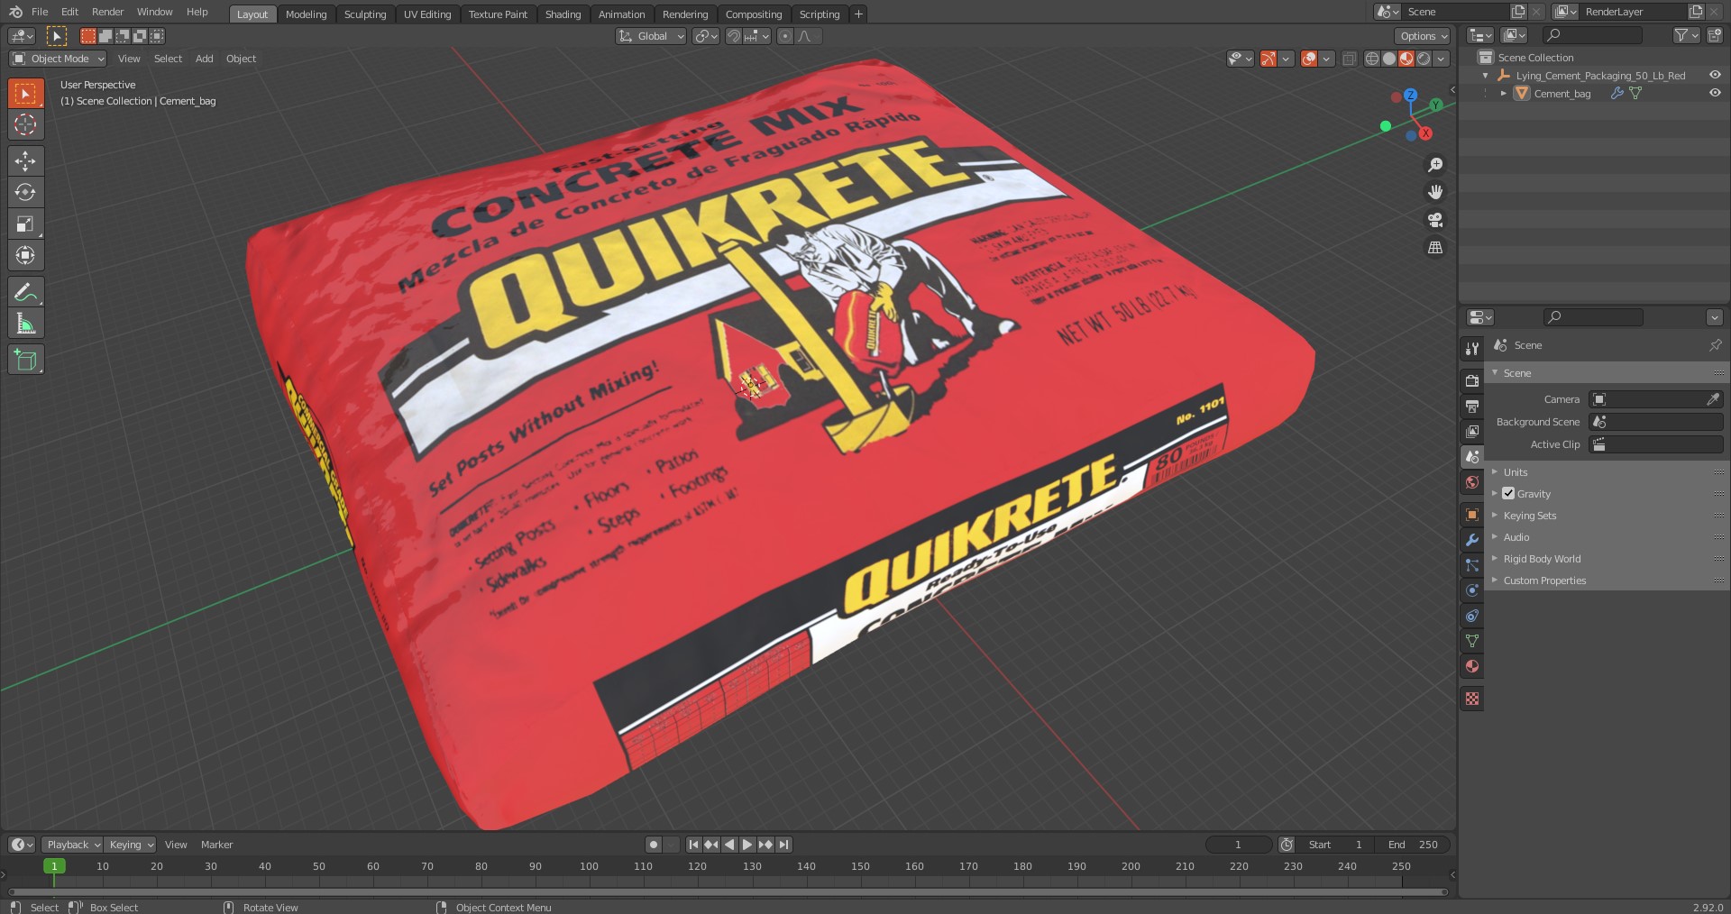Viewport: 1731px width, 914px height.
Task: Activate the Transform tool
Action: (25, 255)
